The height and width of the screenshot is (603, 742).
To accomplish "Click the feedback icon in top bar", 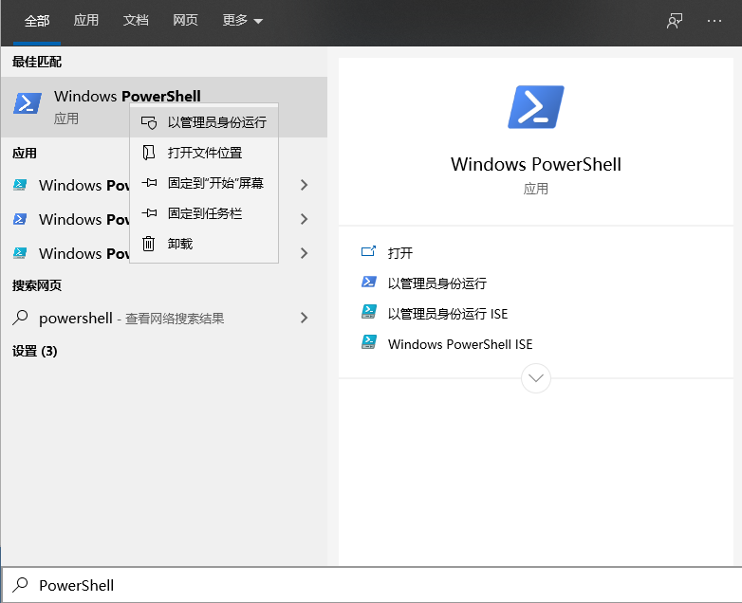I will [675, 21].
